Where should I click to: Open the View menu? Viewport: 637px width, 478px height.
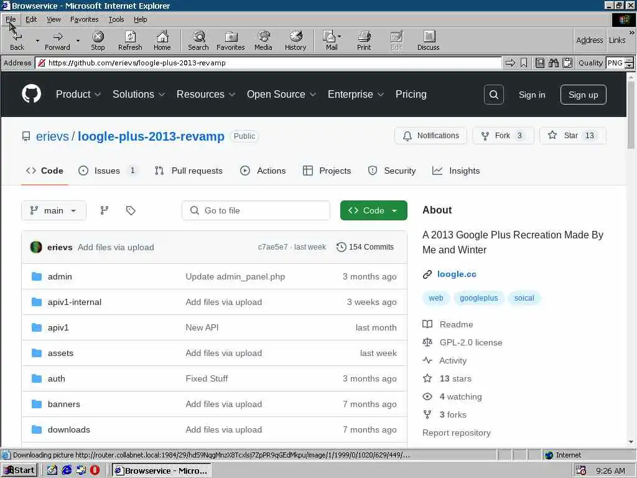(53, 19)
